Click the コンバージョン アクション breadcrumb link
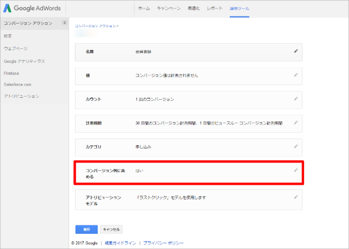This screenshot has width=349, height=249. [x=95, y=26]
